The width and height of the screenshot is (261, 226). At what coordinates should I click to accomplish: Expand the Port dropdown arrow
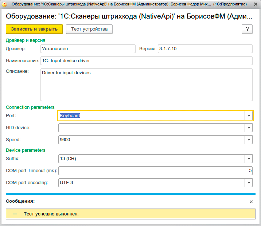pyautogui.click(x=249, y=116)
